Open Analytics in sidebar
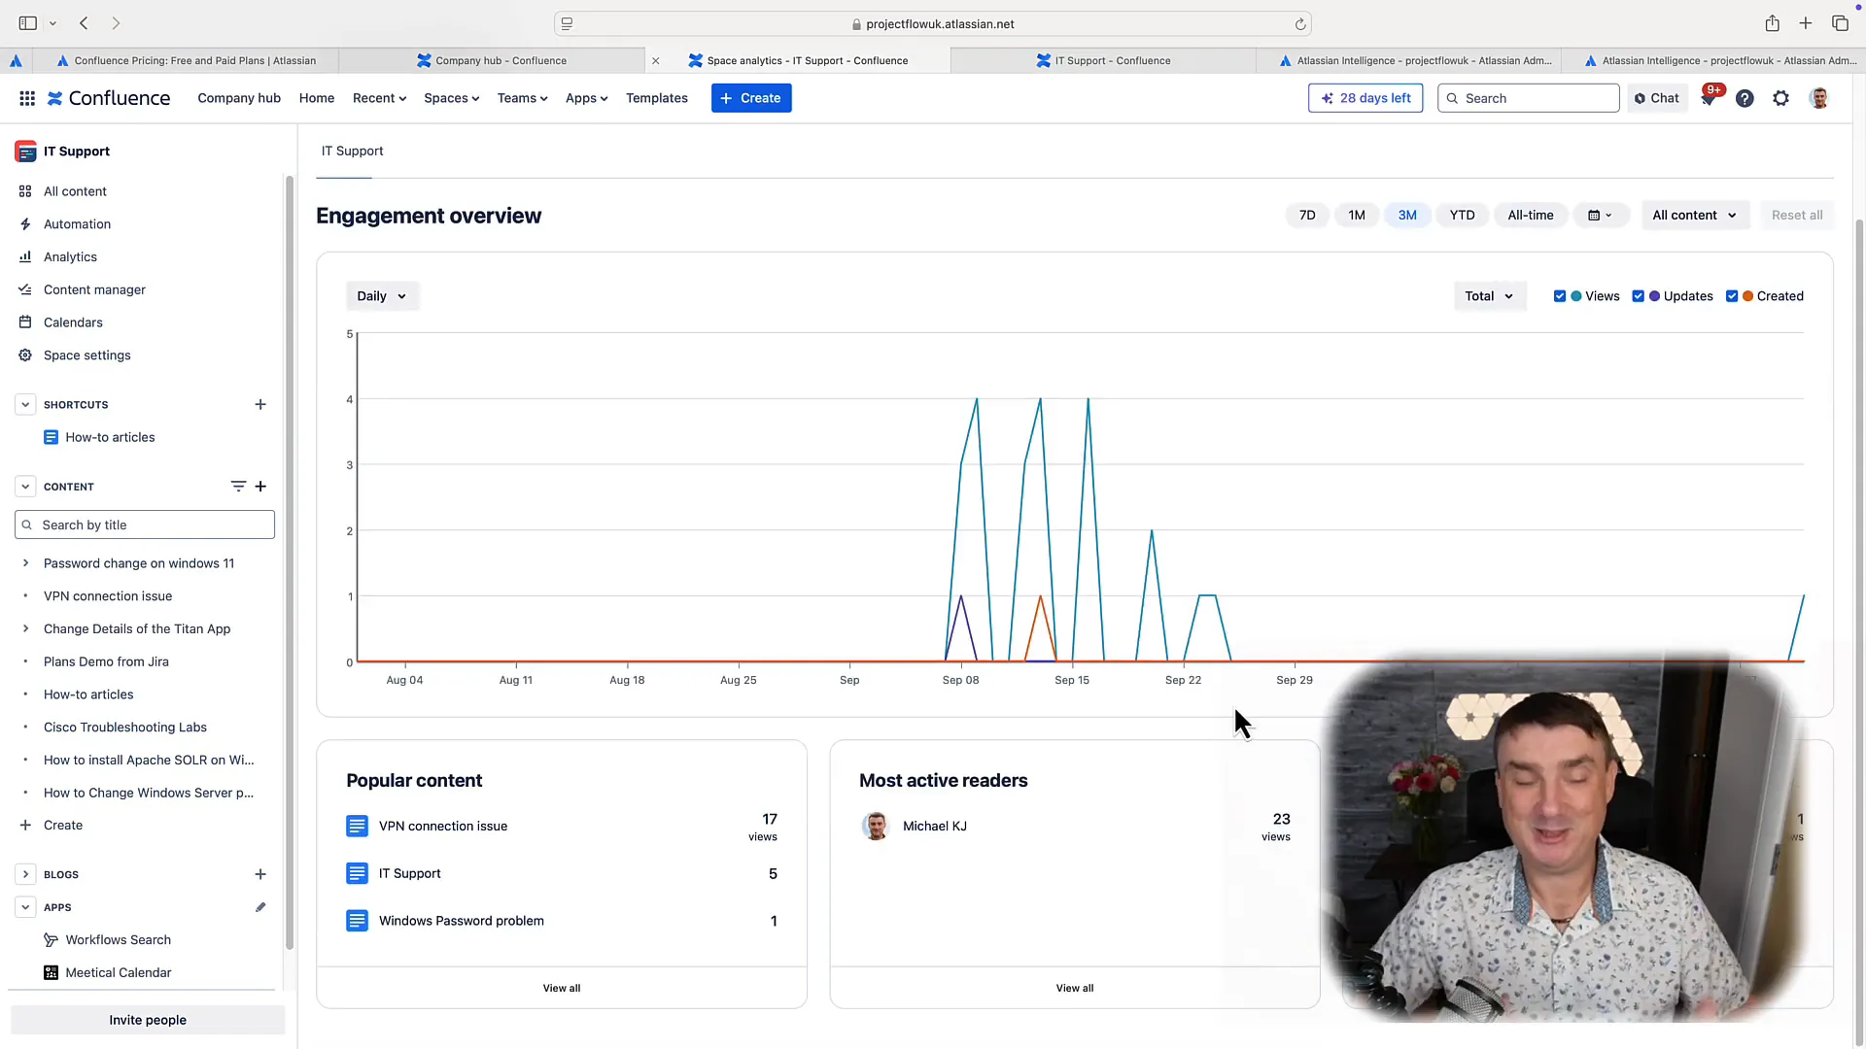Screen dimensions: 1866x1049 (x=70, y=257)
